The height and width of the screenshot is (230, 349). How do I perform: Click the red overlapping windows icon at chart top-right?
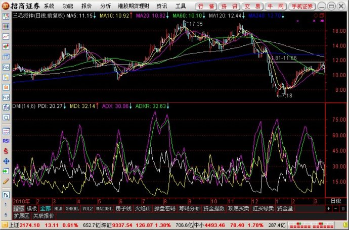[x=322, y=16]
